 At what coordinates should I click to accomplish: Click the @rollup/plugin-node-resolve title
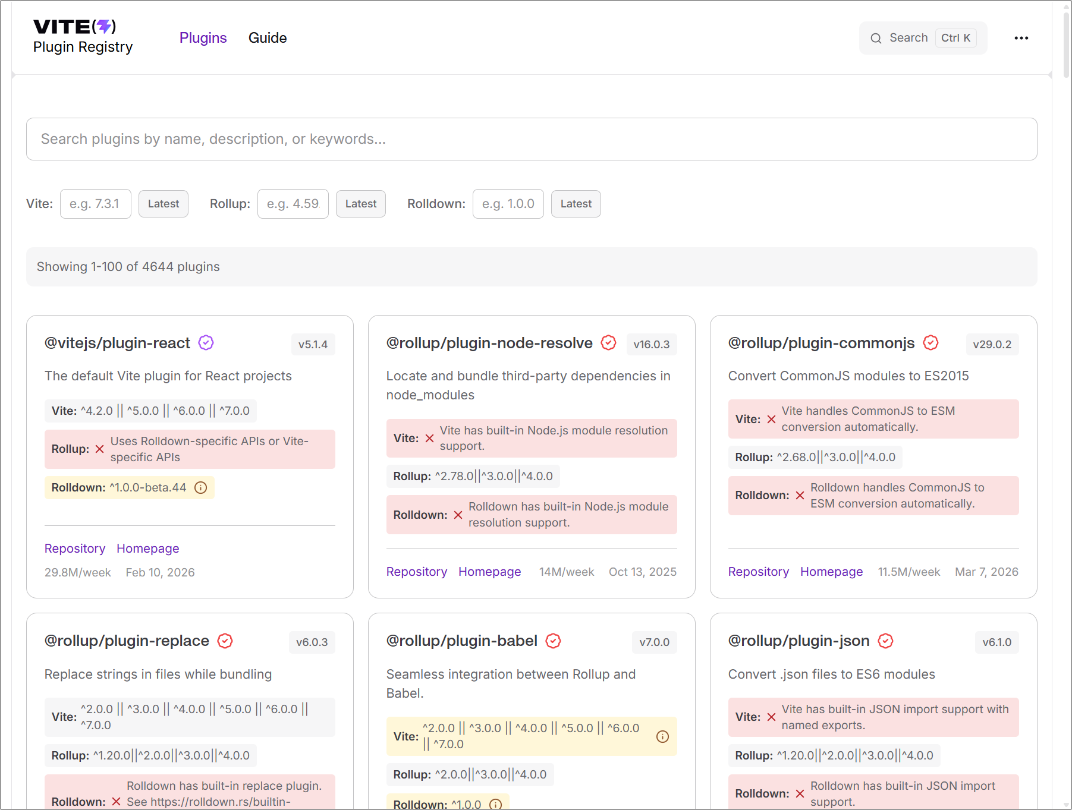click(x=489, y=343)
